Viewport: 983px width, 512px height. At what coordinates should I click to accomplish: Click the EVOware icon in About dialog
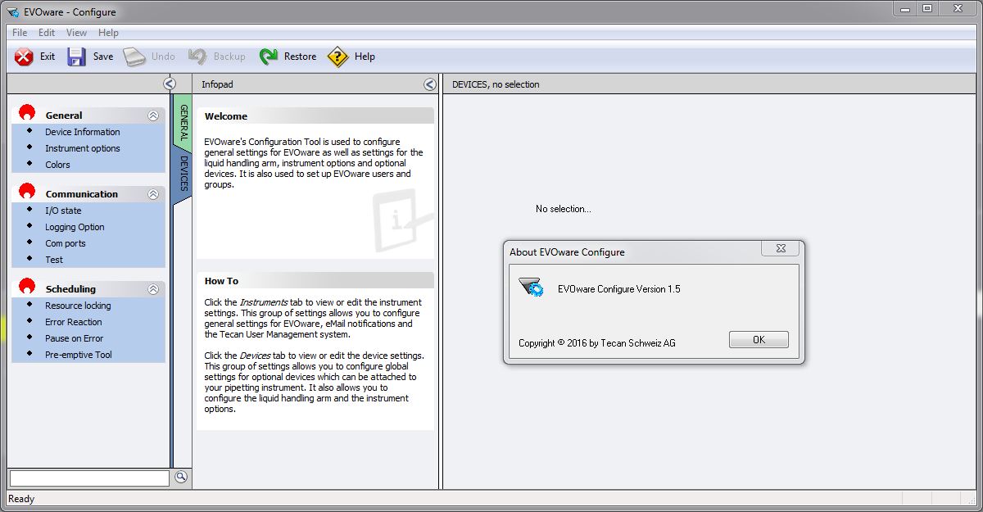coord(531,288)
